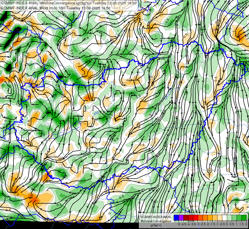The height and width of the screenshot is (229, 249).
Task: Click the maroon legend swatch between -4.5 and -4
Action: point(186,218)
